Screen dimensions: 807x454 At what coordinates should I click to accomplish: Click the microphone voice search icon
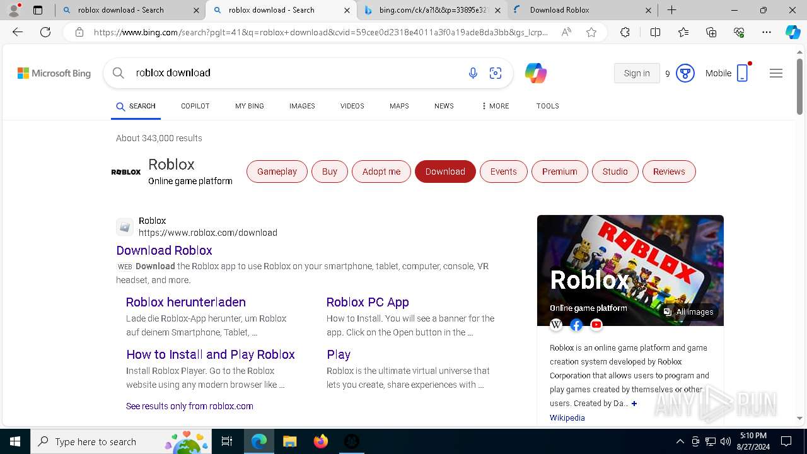point(473,73)
